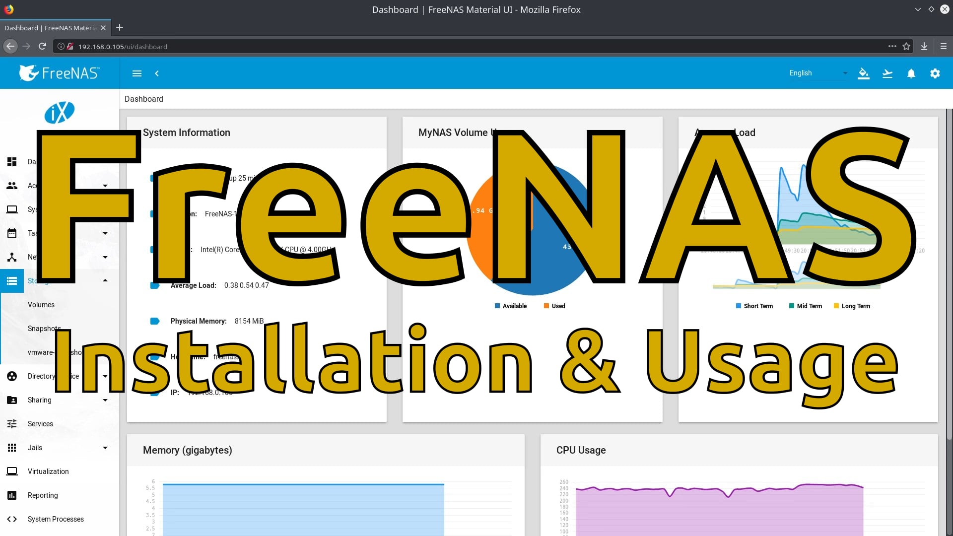The image size is (953, 536).
Task: Open the Jails management icon
Action: [x=12, y=447]
